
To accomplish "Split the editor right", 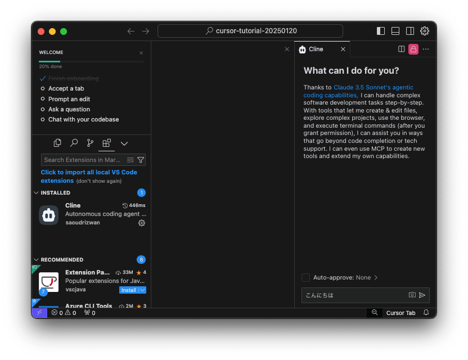I will [x=402, y=49].
